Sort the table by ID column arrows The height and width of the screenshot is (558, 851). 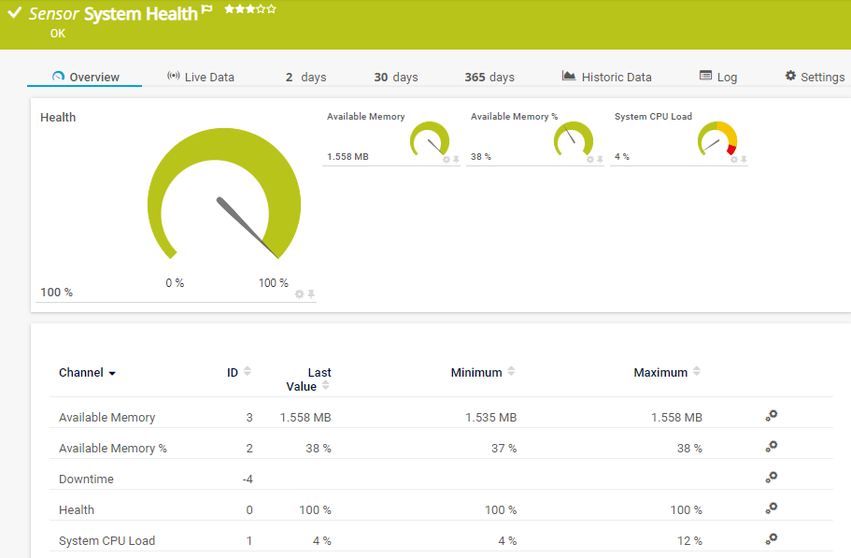pyautogui.click(x=248, y=372)
